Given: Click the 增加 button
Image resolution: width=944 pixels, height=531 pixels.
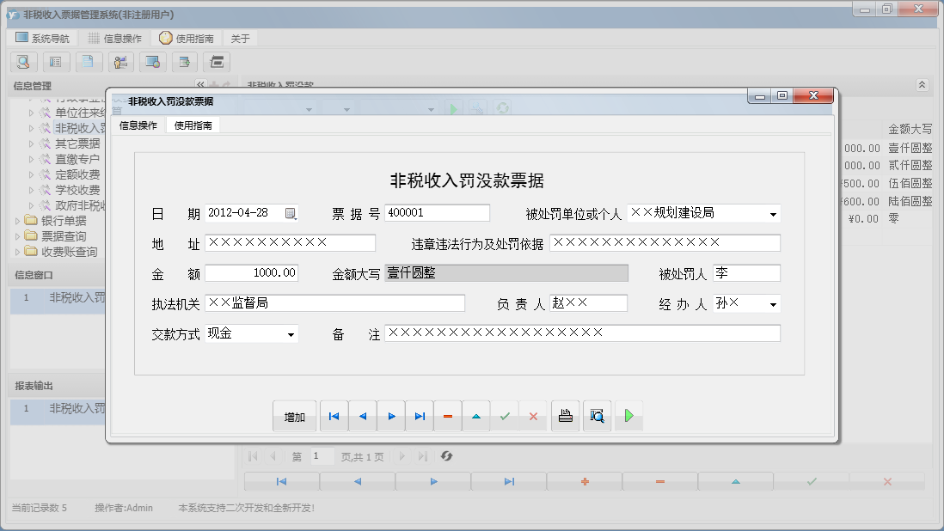Looking at the screenshot, I should (x=295, y=417).
